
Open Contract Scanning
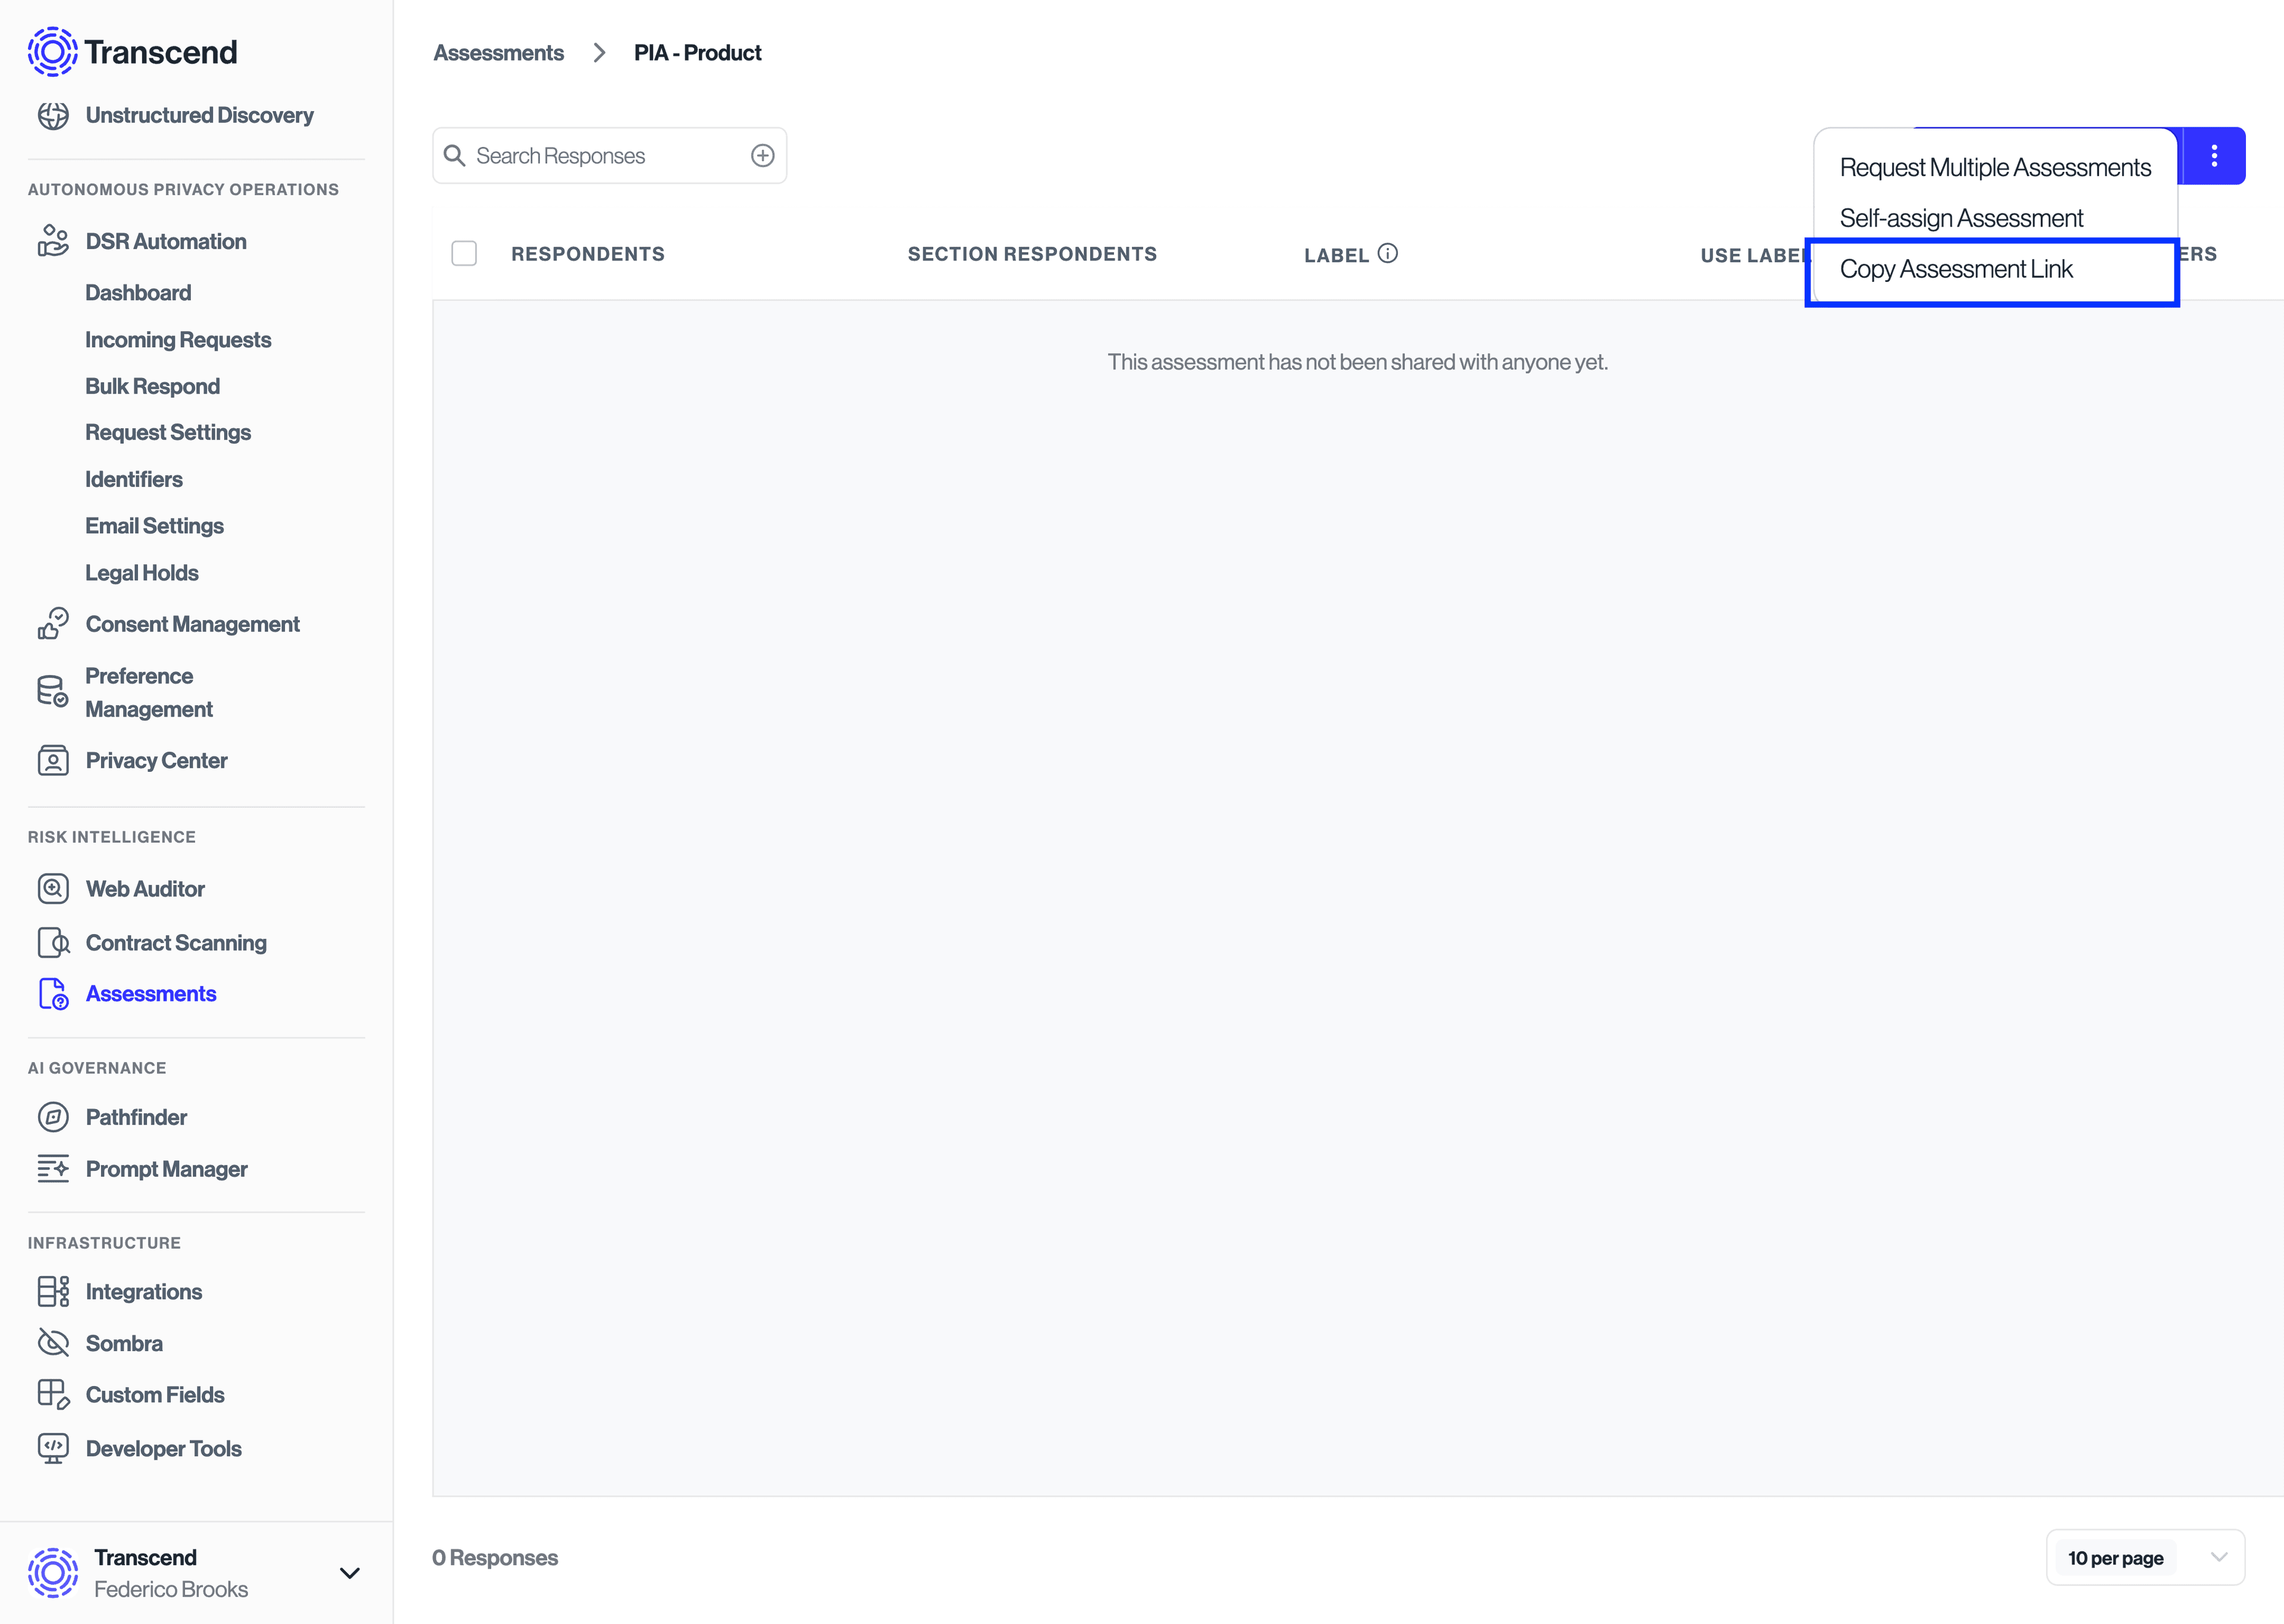[x=175, y=942]
